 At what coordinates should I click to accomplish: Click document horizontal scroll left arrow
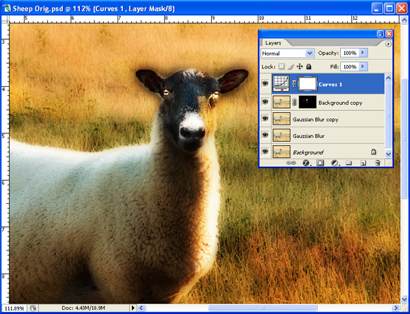tap(141, 308)
